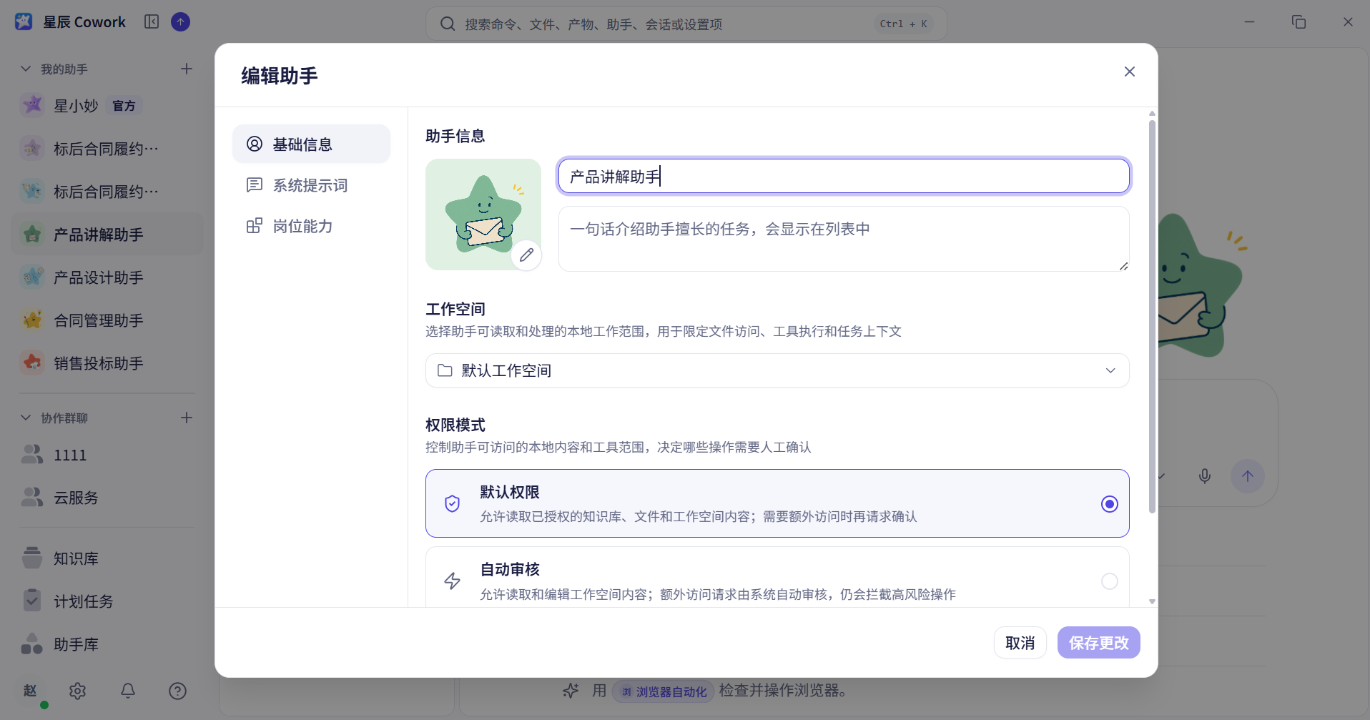The image size is (1370, 720).
Task: Switch to 系统提示词 tab
Action: click(x=311, y=185)
